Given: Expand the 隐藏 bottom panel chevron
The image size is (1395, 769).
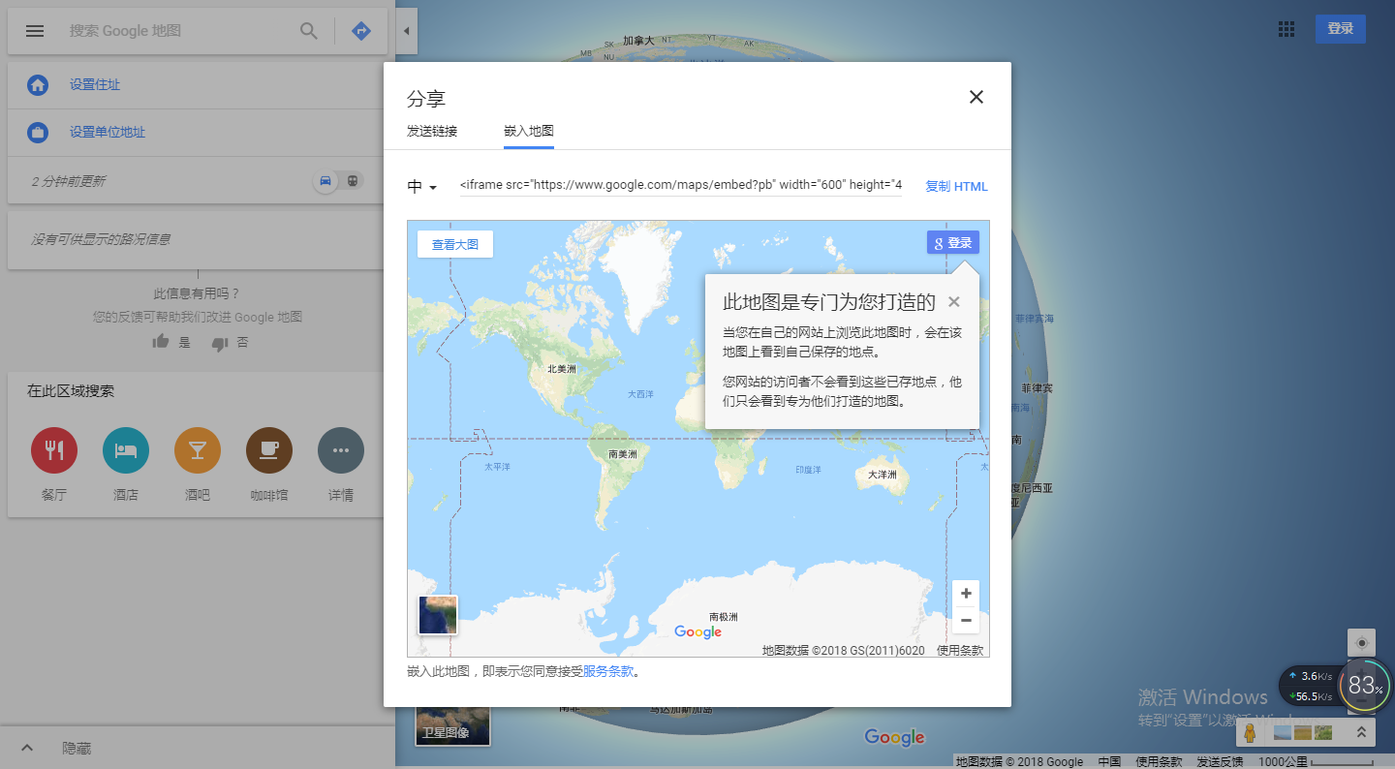Looking at the screenshot, I should point(27,748).
